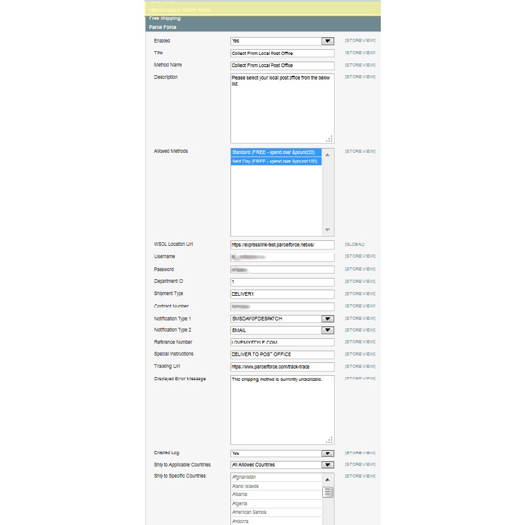Image resolution: width=525 pixels, height=525 pixels.
Task: Open the Enabled Log dropdown
Action: (x=282, y=454)
